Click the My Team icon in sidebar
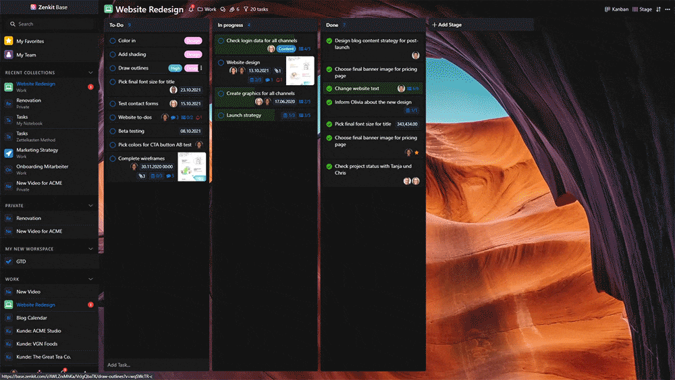Screen dimensions: 675x380 tap(9, 55)
